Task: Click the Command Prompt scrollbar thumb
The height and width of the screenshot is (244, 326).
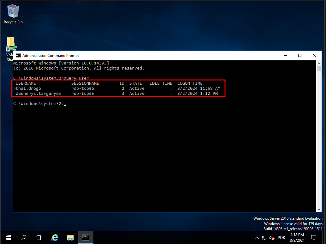Action: coord(319,69)
